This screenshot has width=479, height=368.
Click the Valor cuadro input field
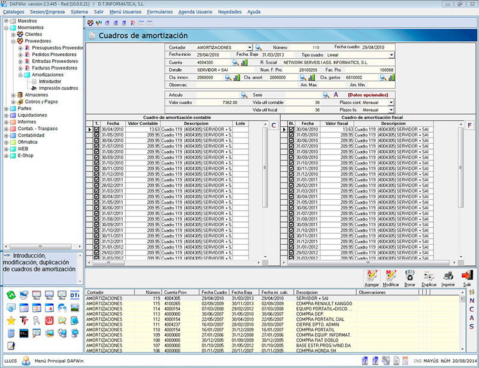point(219,102)
